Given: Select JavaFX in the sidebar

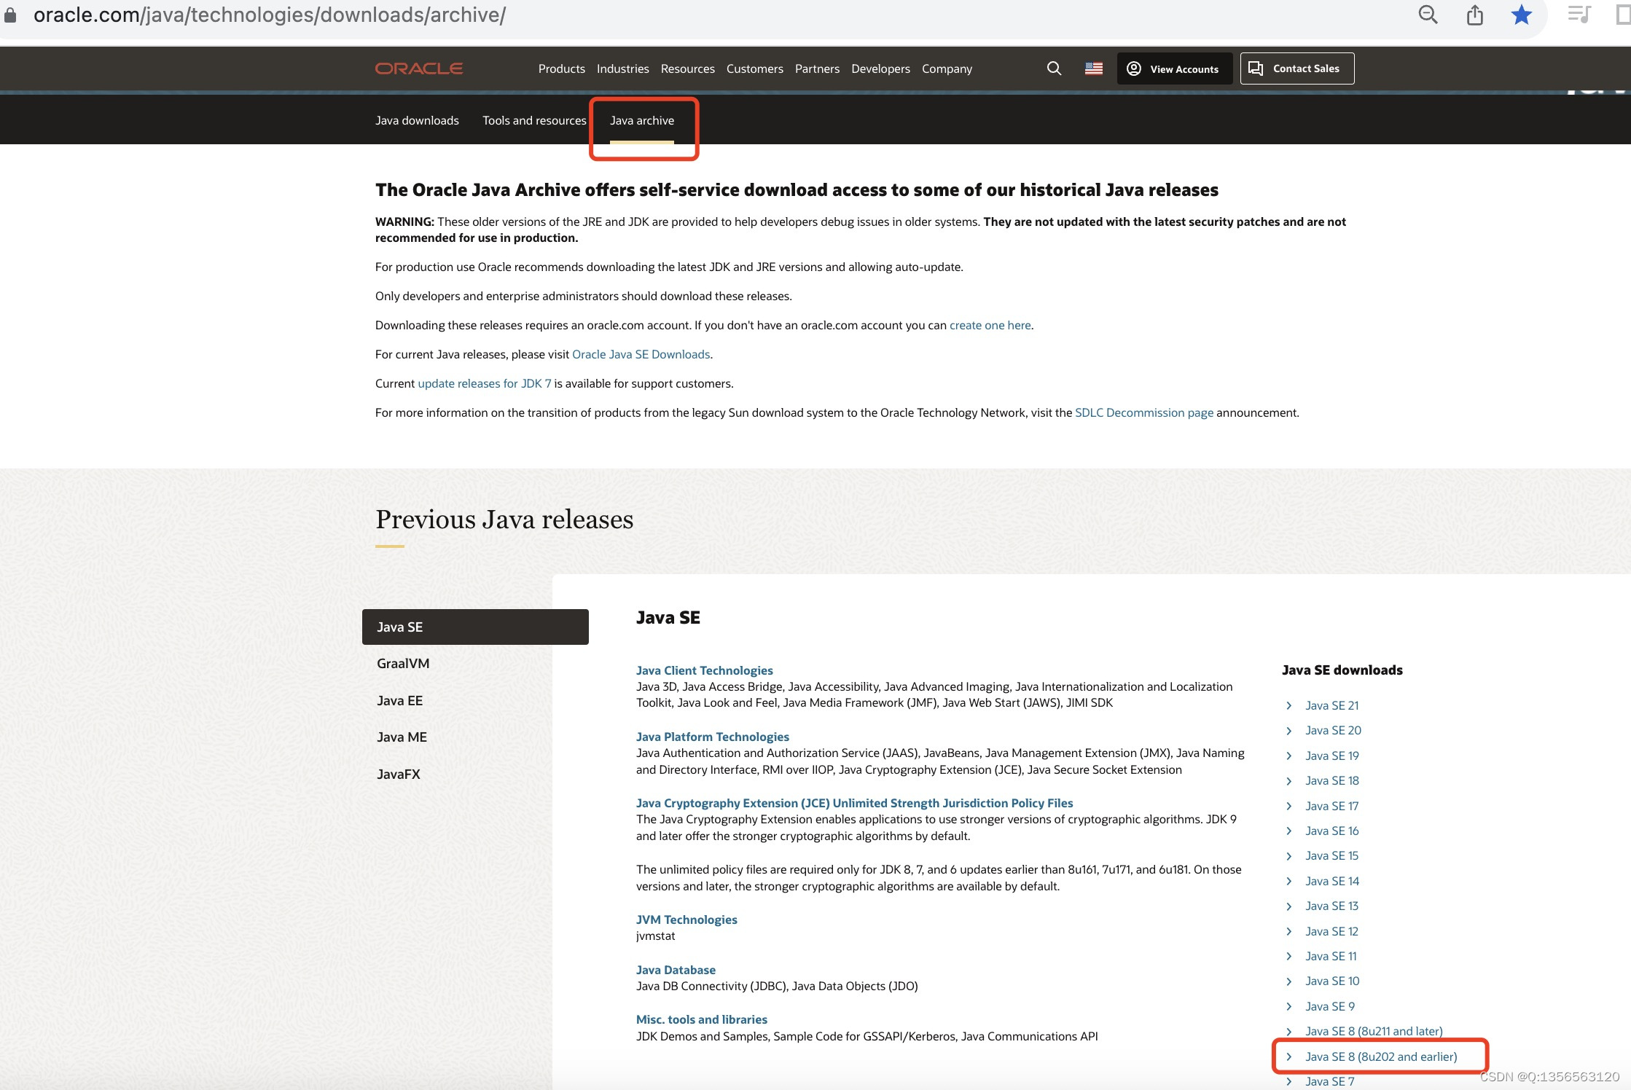Looking at the screenshot, I should (399, 774).
